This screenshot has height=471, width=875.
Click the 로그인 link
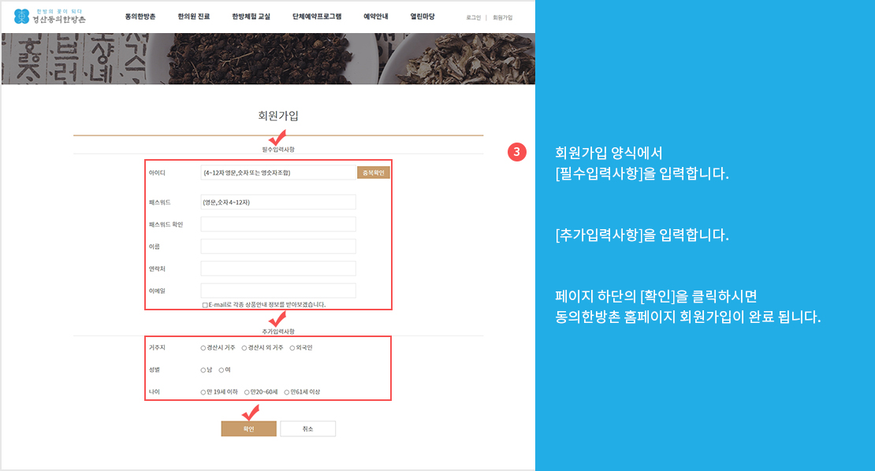pyautogui.click(x=473, y=18)
